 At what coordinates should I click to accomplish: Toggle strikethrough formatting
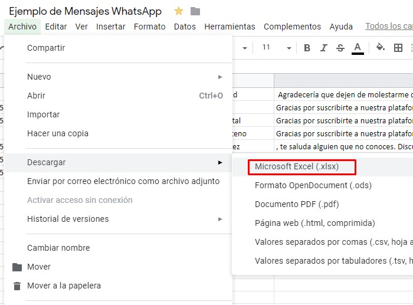tap(340, 48)
